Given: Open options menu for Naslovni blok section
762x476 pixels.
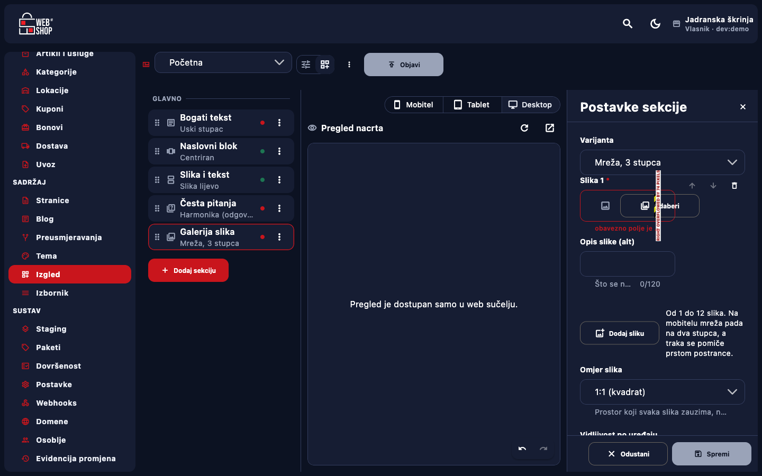Looking at the screenshot, I should click(279, 151).
